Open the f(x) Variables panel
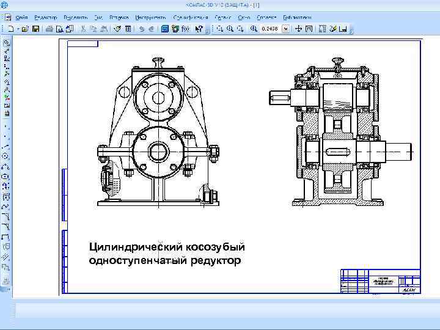The image size is (440, 330). (x=186, y=29)
